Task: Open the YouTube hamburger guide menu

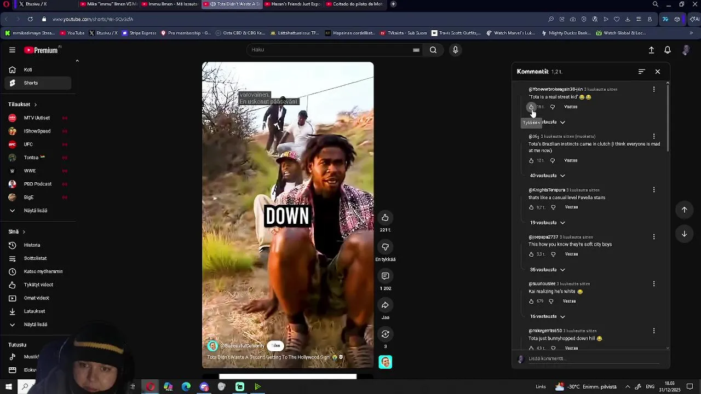Action: pyautogui.click(x=12, y=50)
